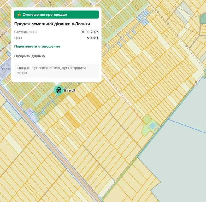The height and width of the screenshot is (202, 206).
Task: Click the green 'Оголошення про продаж' header bar
Action: 57,15
